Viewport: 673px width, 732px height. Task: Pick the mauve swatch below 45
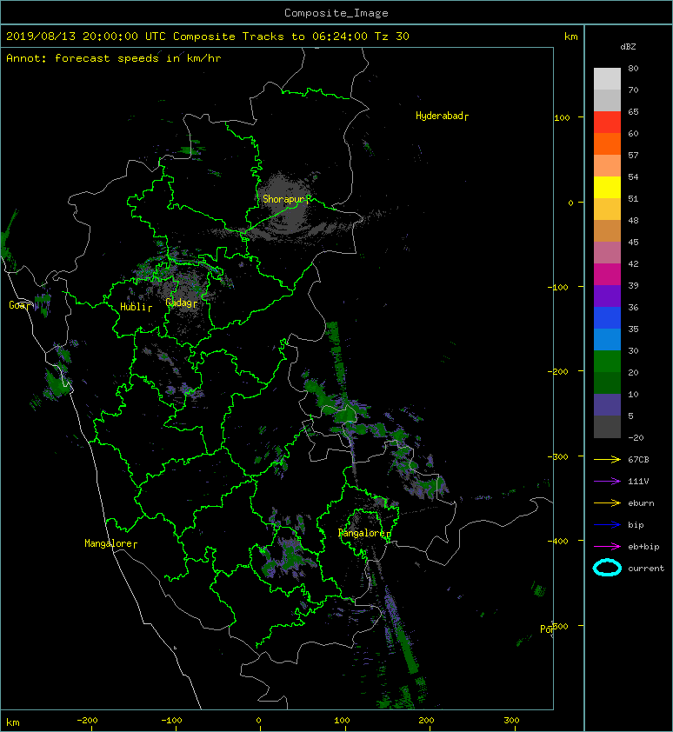coord(607,253)
